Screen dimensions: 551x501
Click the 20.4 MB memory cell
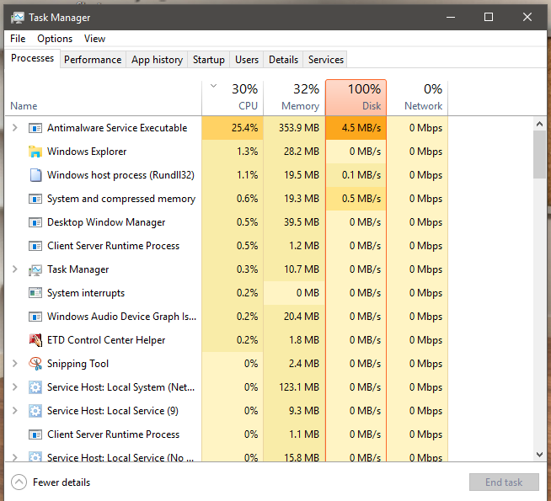point(294,317)
